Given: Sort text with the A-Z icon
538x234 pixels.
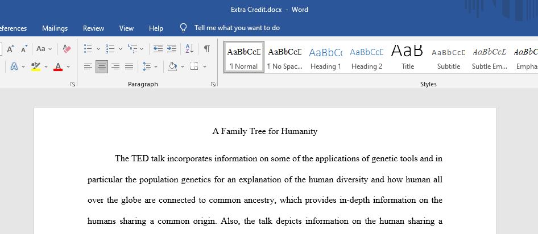Looking at the screenshot, I should point(189,49).
